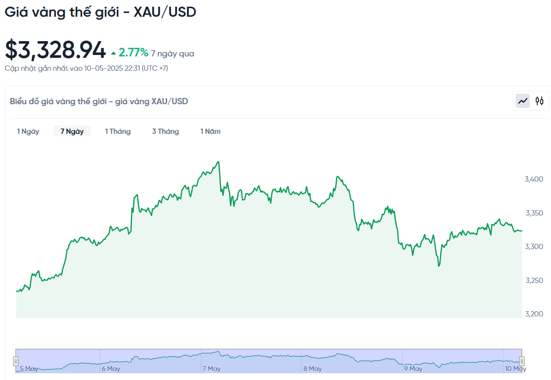The width and height of the screenshot is (551, 380).
Task: Click the 6 May navigator date marker
Action: pos(110,369)
